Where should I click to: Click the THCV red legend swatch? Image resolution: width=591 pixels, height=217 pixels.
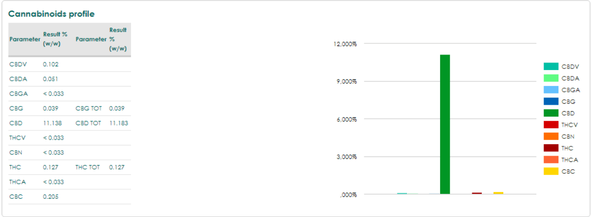click(x=551, y=125)
